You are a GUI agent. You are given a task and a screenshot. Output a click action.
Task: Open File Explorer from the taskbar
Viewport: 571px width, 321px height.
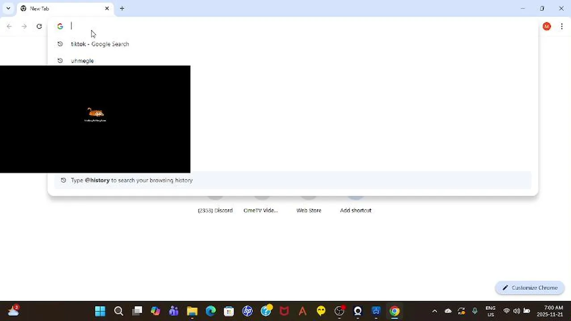click(x=192, y=311)
